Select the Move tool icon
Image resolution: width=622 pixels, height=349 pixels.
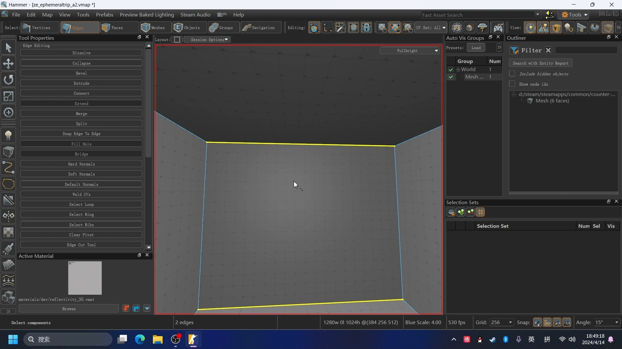tap(8, 63)
